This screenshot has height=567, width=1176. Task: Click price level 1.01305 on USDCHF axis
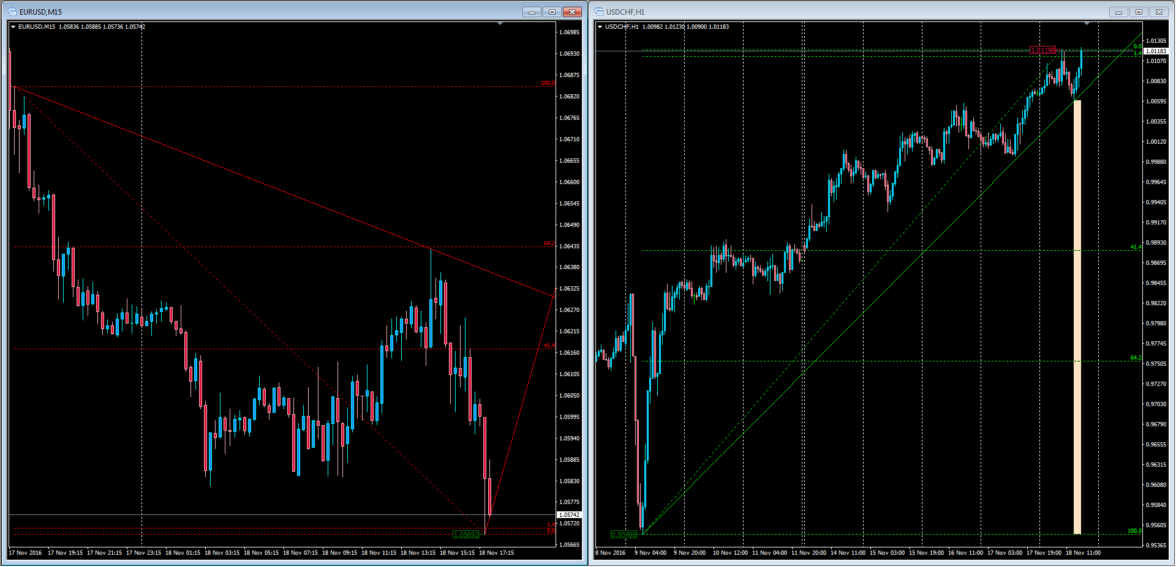pos(1156,41)
